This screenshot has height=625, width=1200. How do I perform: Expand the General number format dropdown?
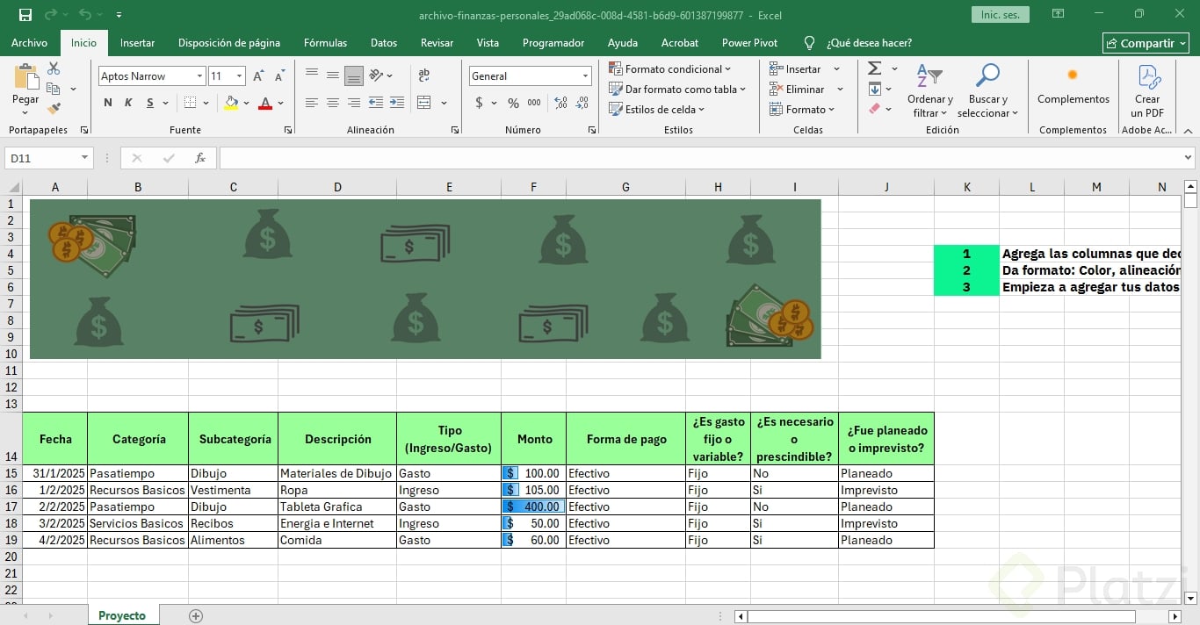pos(585,76)
